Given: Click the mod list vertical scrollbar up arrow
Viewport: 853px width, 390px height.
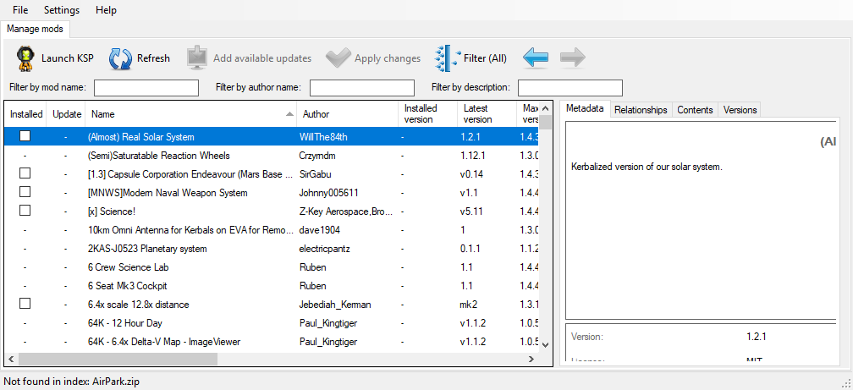Looking at the screenshot, I should [x=546, y=107].
